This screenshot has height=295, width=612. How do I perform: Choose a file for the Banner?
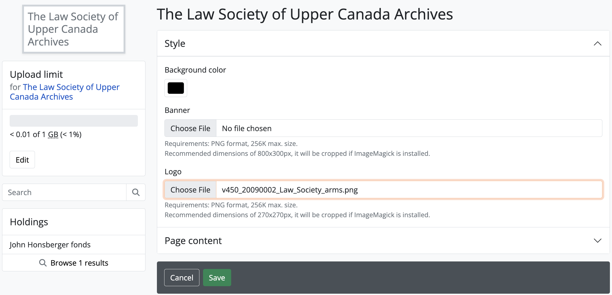coord(190,128)
